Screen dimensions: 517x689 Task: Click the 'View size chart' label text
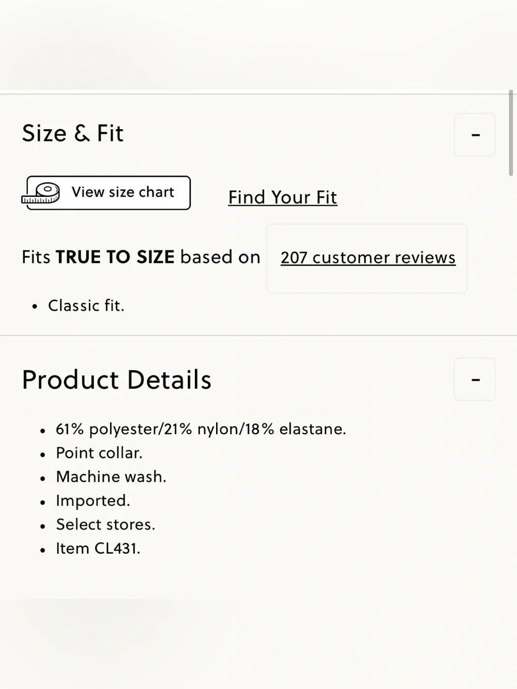(123, 192)
